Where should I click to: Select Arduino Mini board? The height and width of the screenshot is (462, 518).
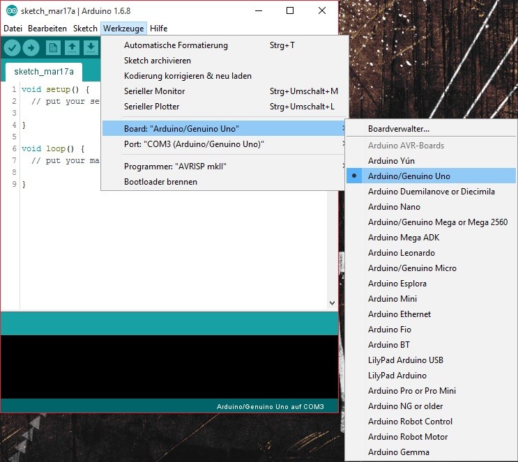tap(431, 298)
